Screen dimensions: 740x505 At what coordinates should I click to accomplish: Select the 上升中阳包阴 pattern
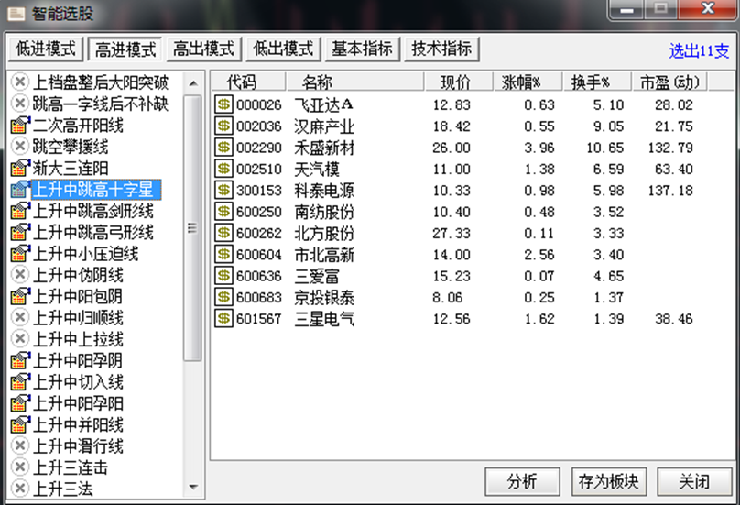78,296
